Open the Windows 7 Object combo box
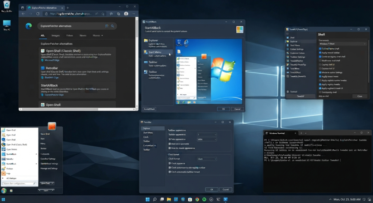373x203 pixels. (x=342, y=44)
